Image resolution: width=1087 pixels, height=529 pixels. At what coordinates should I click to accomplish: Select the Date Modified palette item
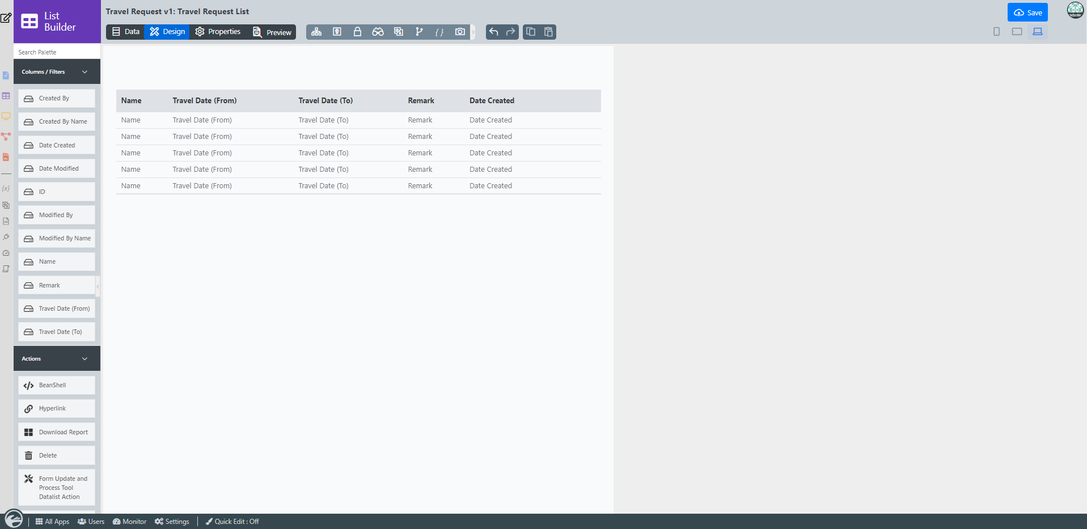tap(57, 168)
